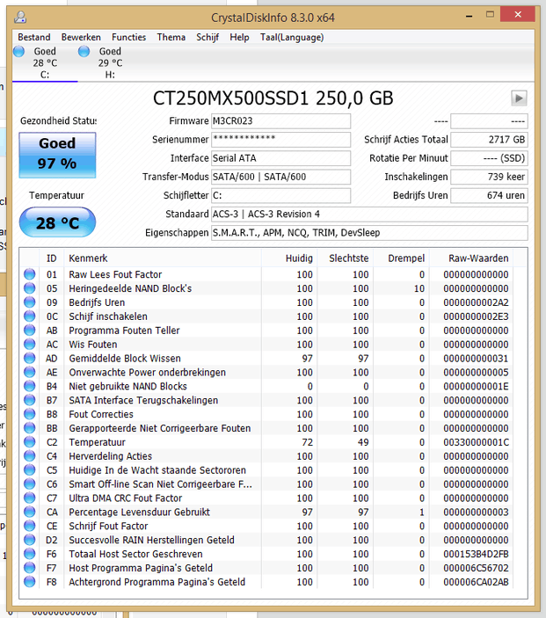The height and width of the screenshot is (618, 546).
Task: Click the Rotatie Per Minuut value (SSD)
Action: pyautogui.click(x=489, y=158)
